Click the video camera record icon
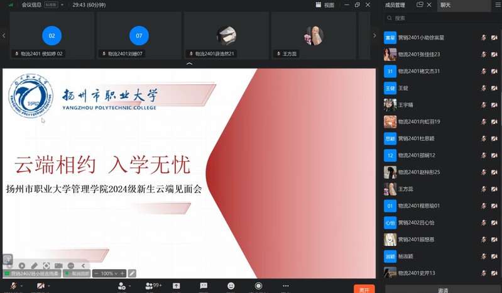The image size is (502, 293). tap(58, 265)
